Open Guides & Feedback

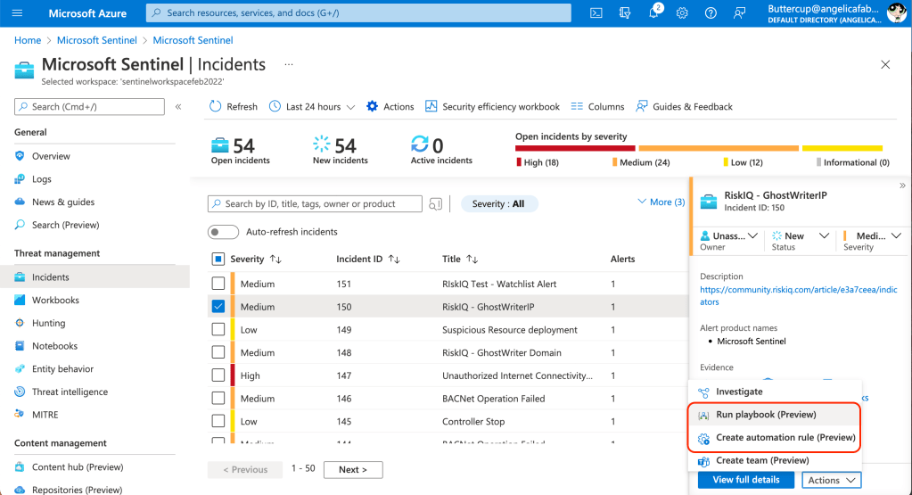click(x=683, y=106)
